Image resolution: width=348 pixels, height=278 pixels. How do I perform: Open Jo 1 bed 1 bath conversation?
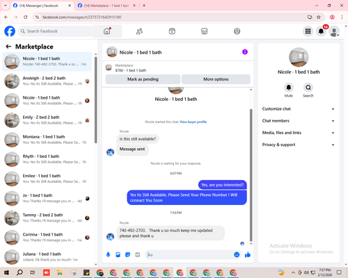click(x=47, y=198)
